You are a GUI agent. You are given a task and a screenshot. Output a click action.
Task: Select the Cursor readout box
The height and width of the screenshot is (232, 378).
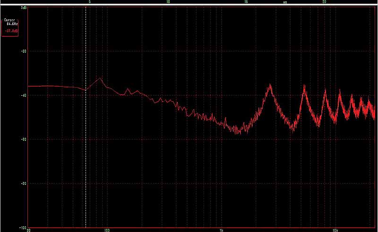[10, 27]
